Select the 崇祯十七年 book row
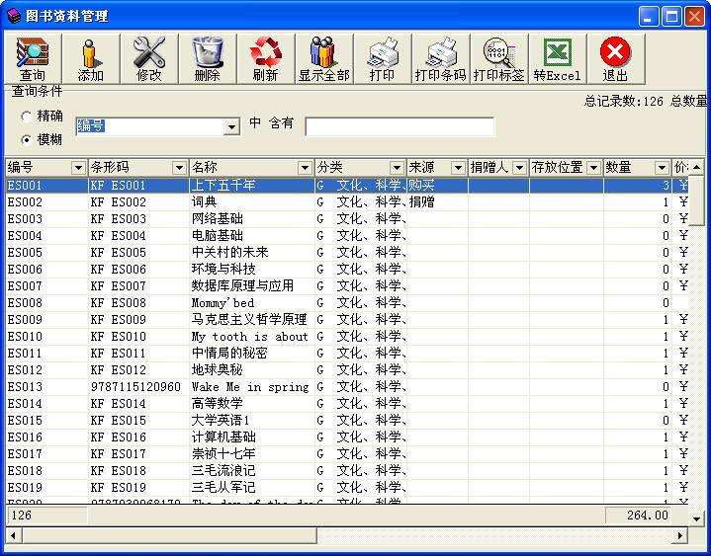 347,453
